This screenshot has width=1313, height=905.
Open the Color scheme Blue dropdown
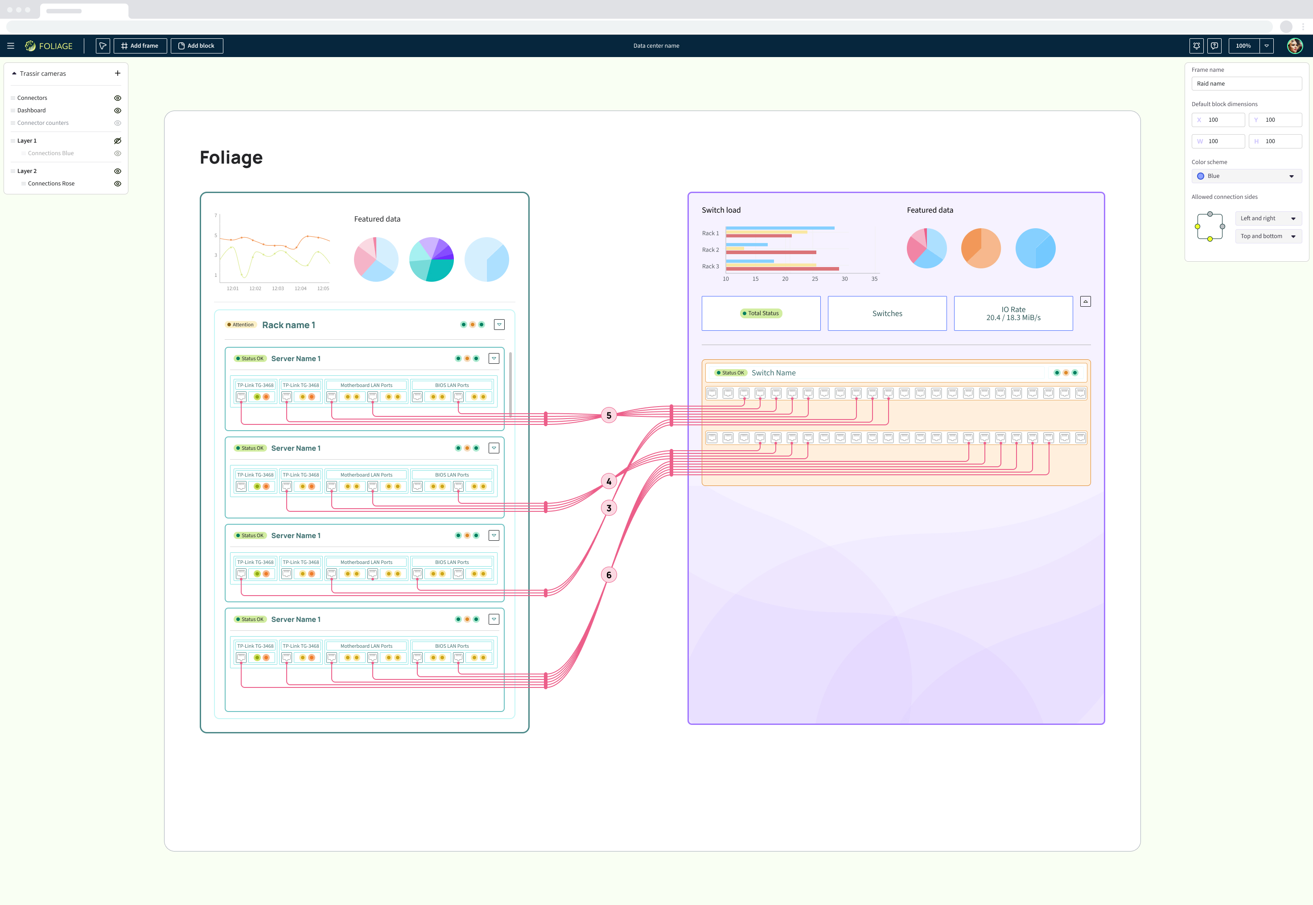[1246, 177]
